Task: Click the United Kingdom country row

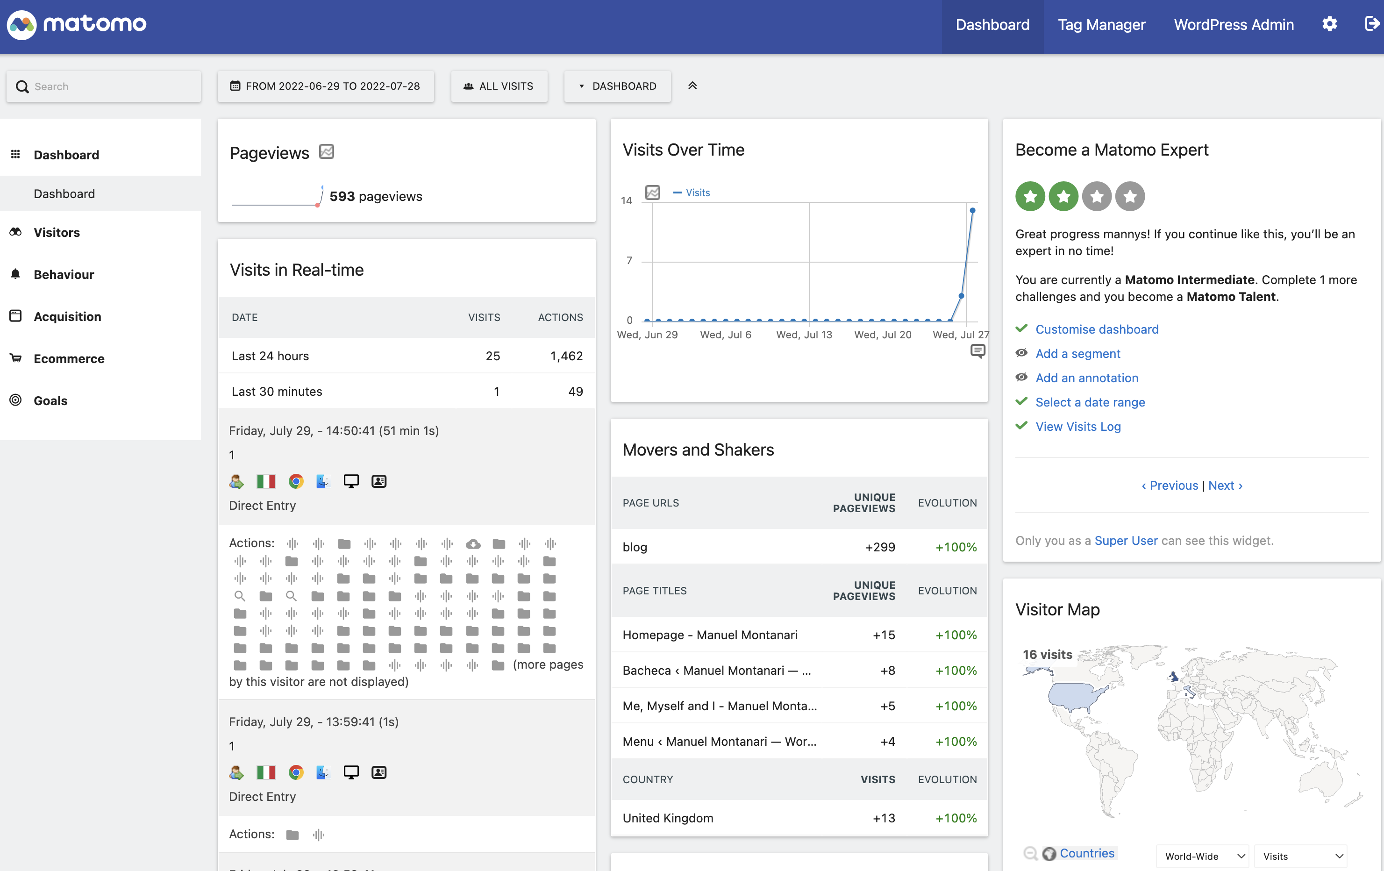Action: 799,818
